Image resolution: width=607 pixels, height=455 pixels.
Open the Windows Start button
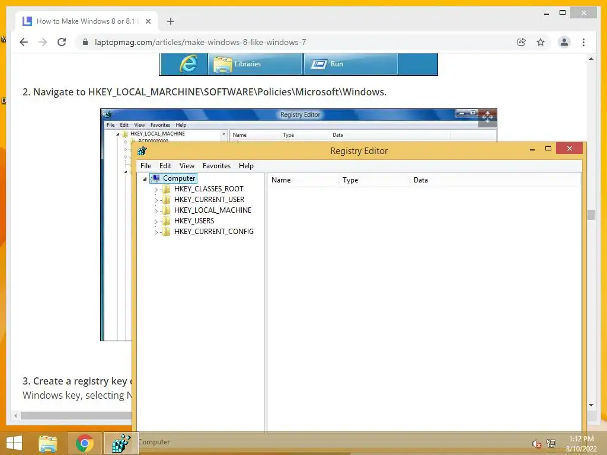coord(14,443)
